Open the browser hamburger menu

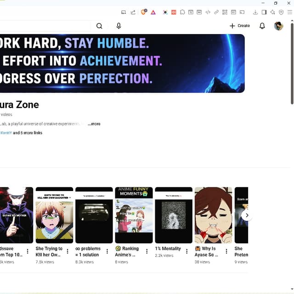(x=290, y=12)
